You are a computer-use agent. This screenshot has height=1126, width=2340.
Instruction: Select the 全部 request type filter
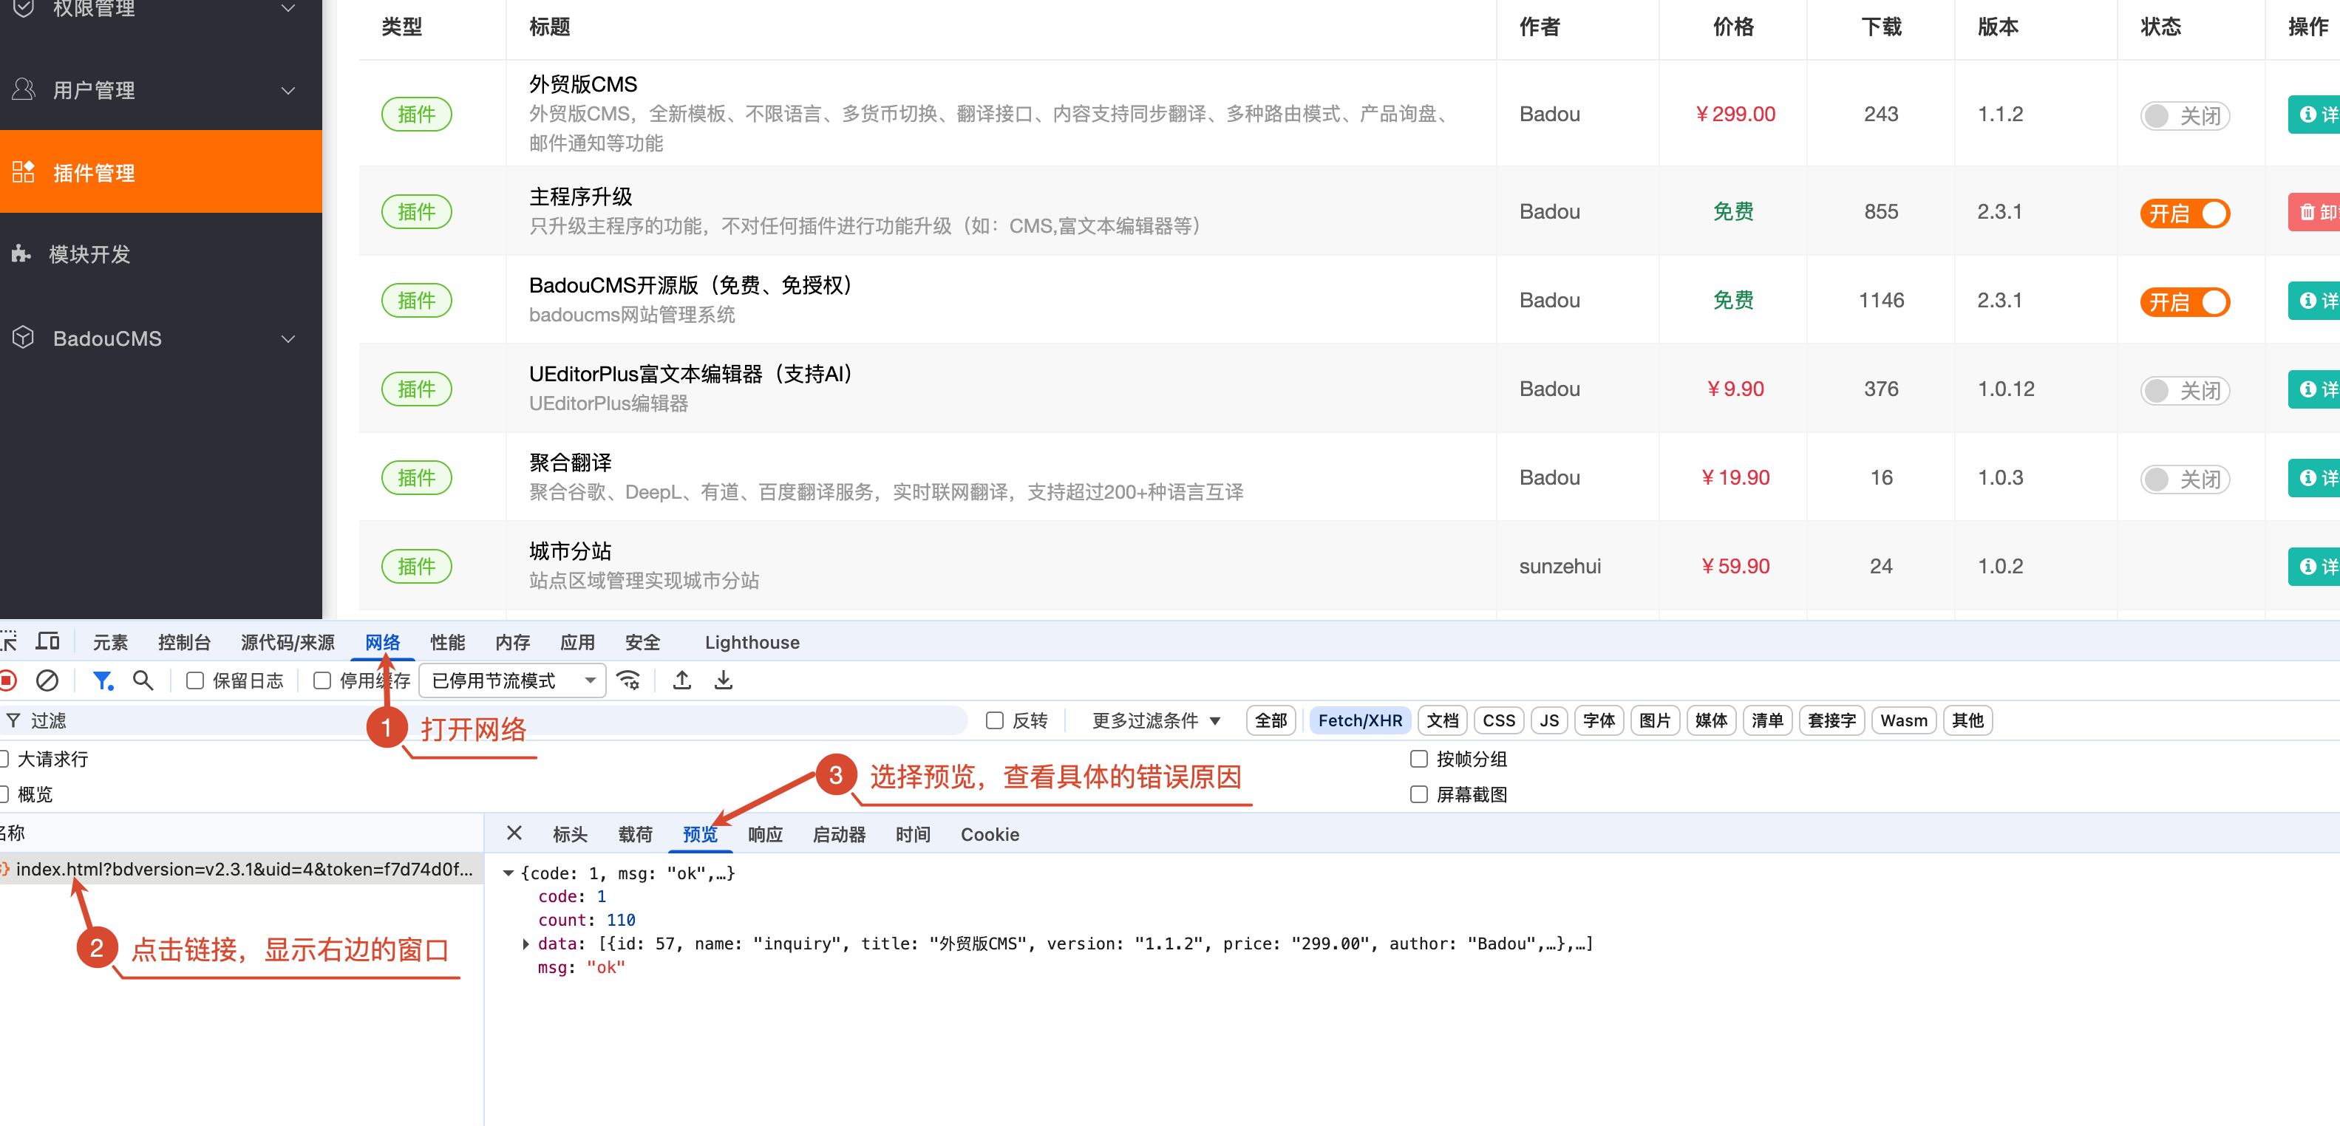(1271, 720)
